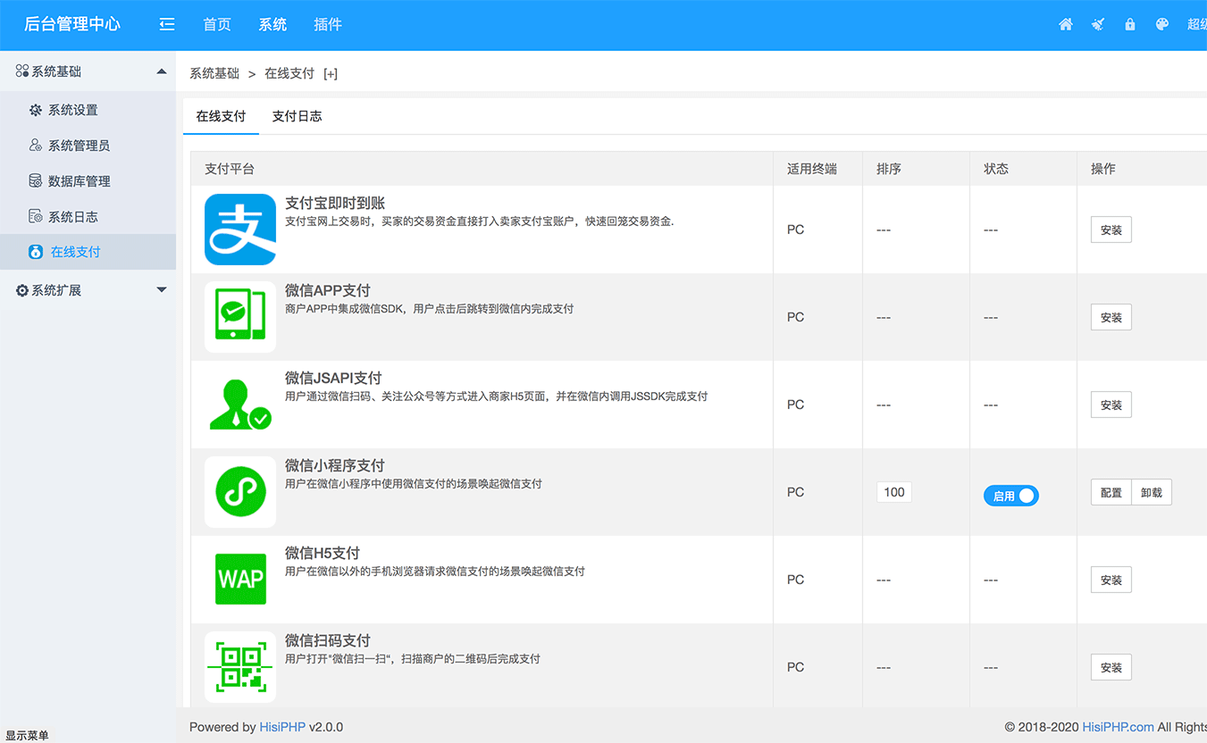Click the 数据库管理 database icon
1207x743 pixels.
[36, 181]
